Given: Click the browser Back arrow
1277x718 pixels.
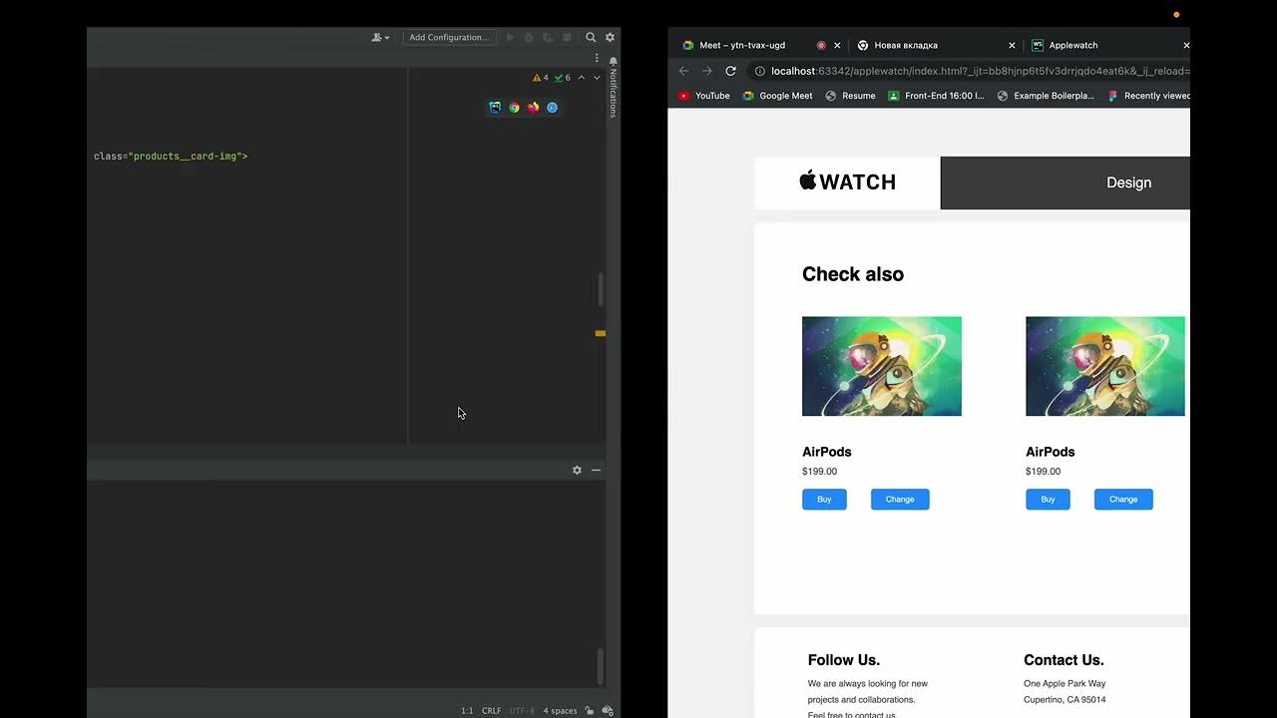Looking at the screenshot, I should 683,71.
